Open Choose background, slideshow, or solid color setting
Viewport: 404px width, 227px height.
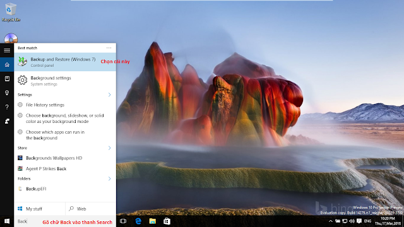pyautogui.click(x=65, y=119)
